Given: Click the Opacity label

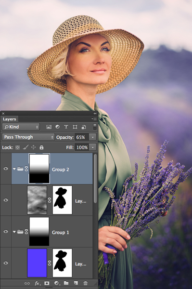Looking at the screenshot, I should 65,137.
